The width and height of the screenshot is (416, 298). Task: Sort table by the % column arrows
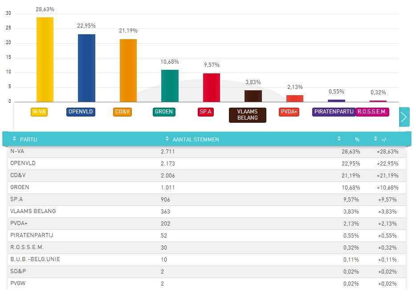[x=339, y=138]
